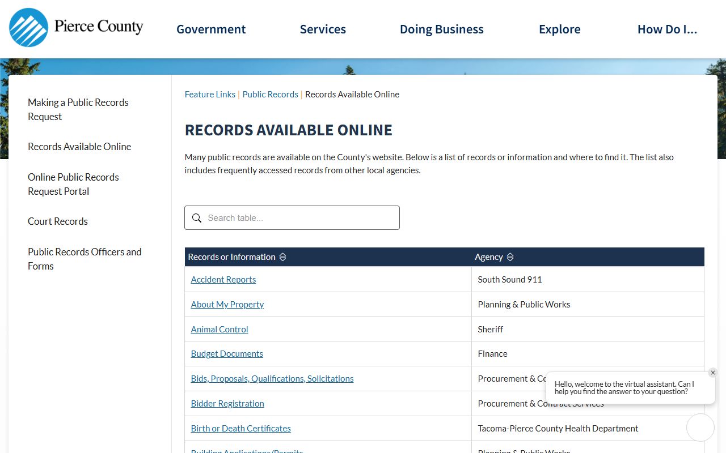
Task: Open the Explore menu
Action: tap(560, 29)
